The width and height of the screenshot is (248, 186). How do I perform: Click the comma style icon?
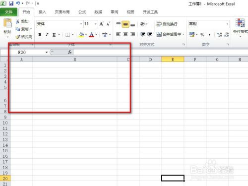(x=210, y=35)
